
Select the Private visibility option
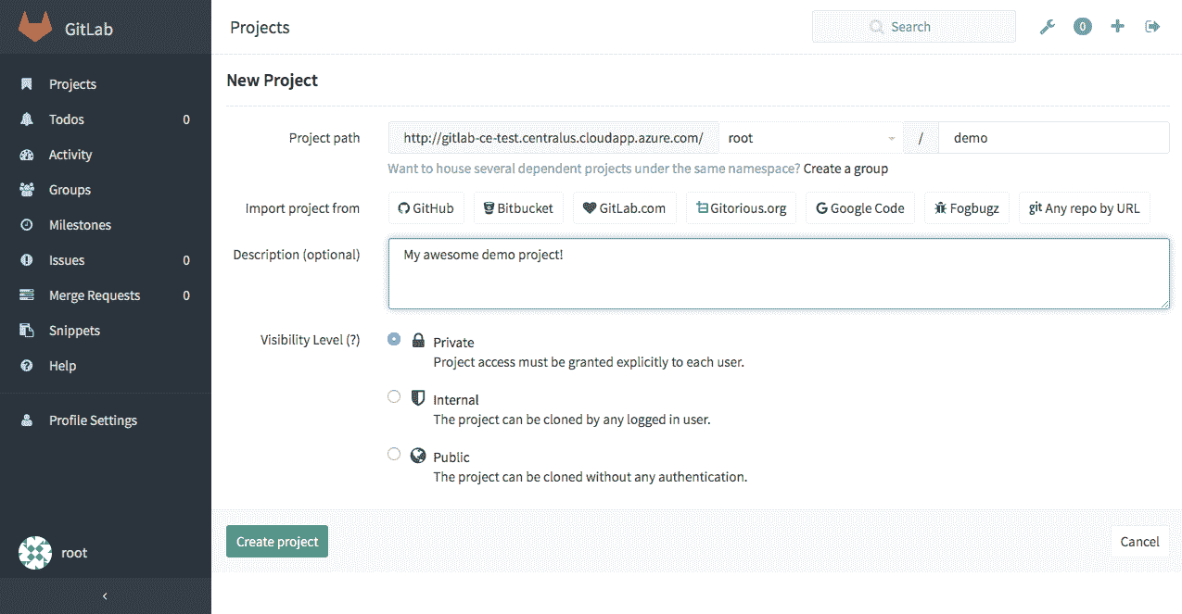[x=394, y=339]
